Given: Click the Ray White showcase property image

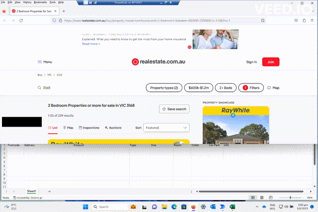Looking at the screenshot, I should pyautogui.click(x=236, y=130).
